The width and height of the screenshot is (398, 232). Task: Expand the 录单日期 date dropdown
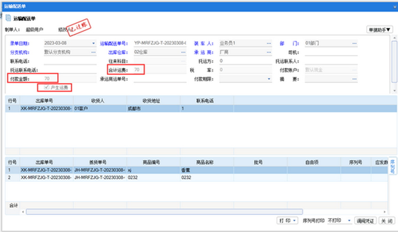93,43
